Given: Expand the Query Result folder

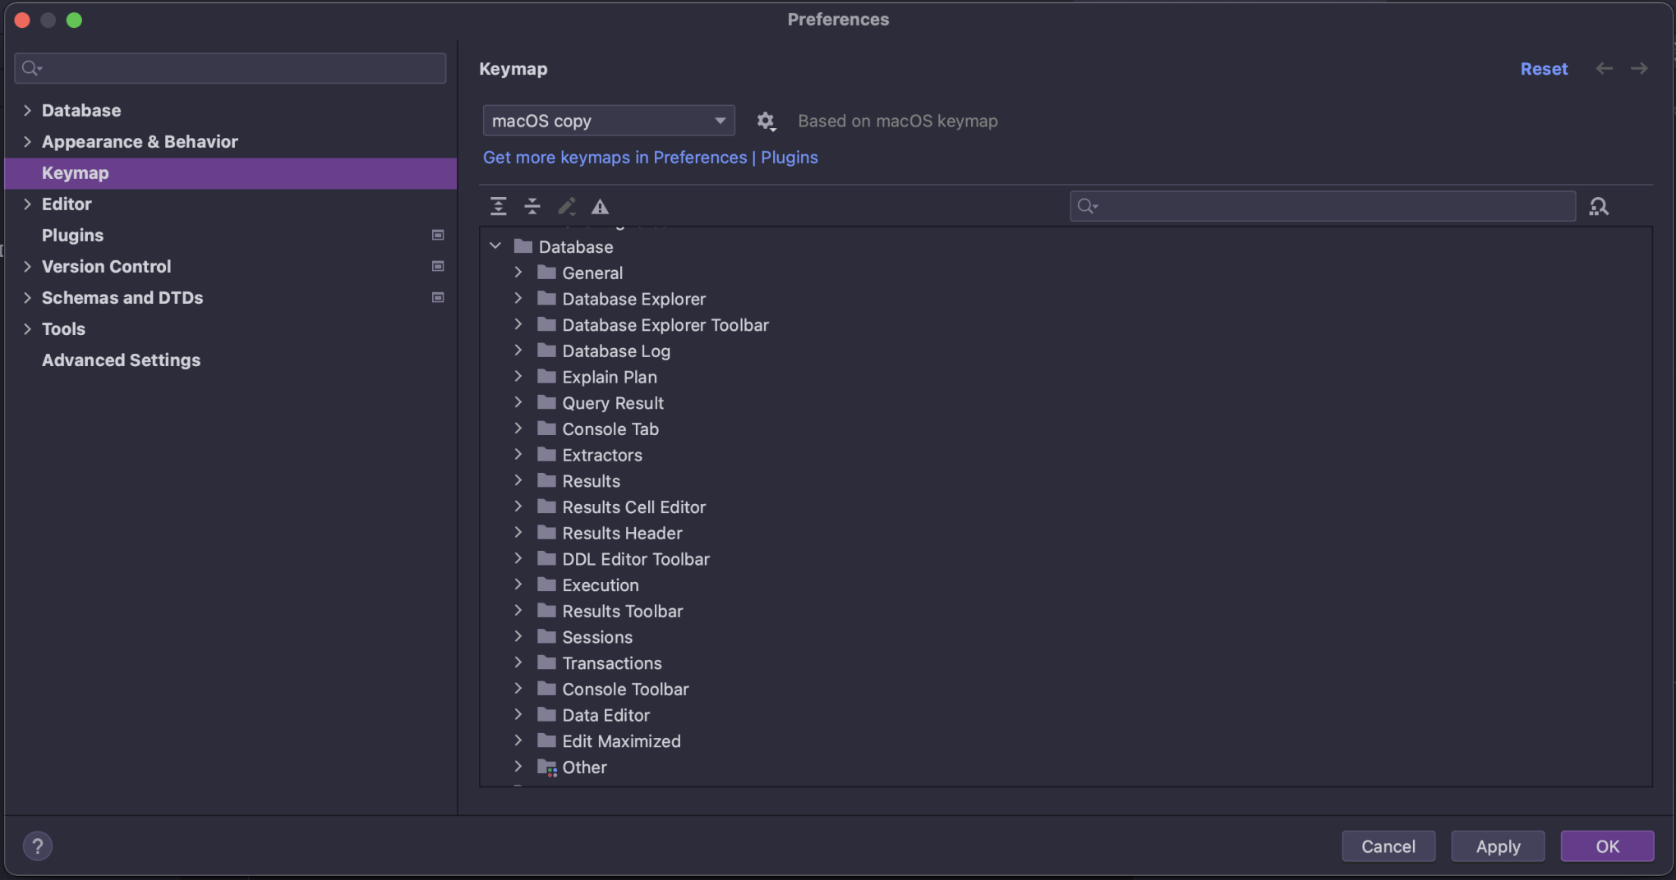Looking at the screenshot, I should 518,402.
